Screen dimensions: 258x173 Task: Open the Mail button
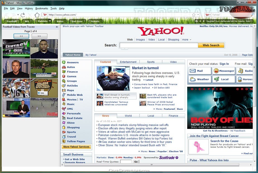click(200, 71)
